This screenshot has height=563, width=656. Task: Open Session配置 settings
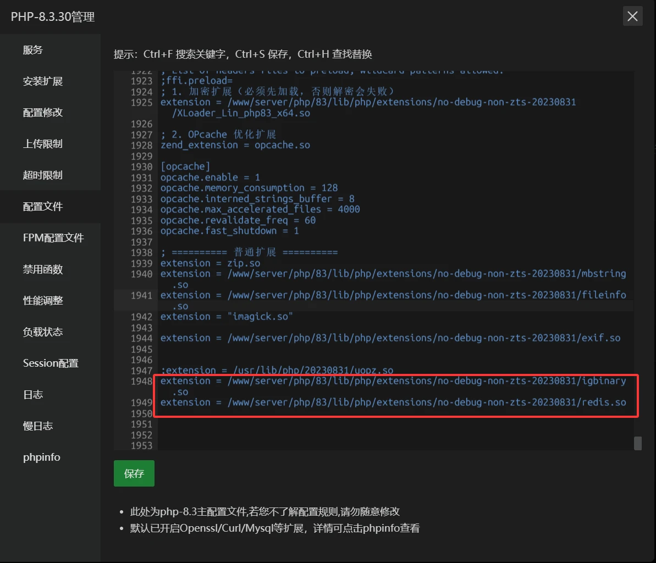(51, 363)
